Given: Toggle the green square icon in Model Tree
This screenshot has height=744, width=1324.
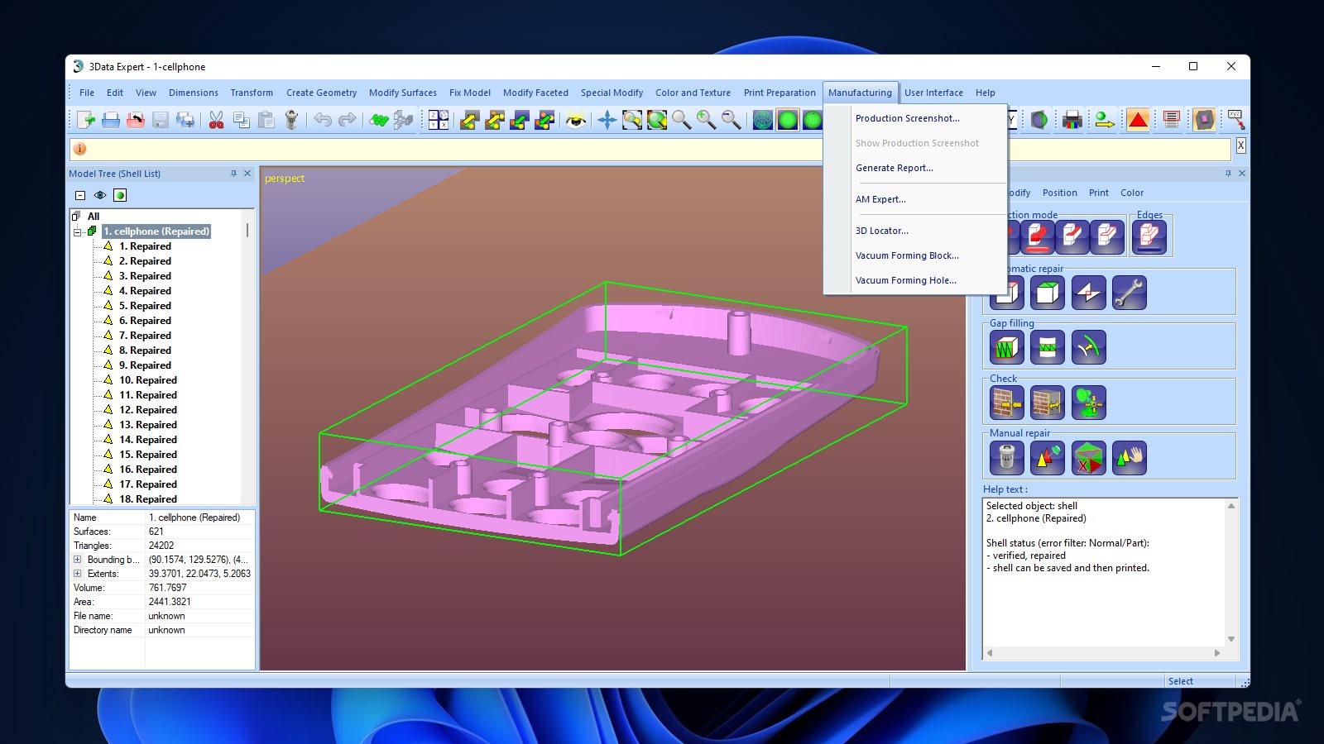Looking at the screenshot, I should (x=120, y=195).
